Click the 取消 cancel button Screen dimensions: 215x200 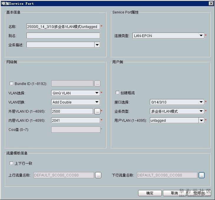[174, 193]
